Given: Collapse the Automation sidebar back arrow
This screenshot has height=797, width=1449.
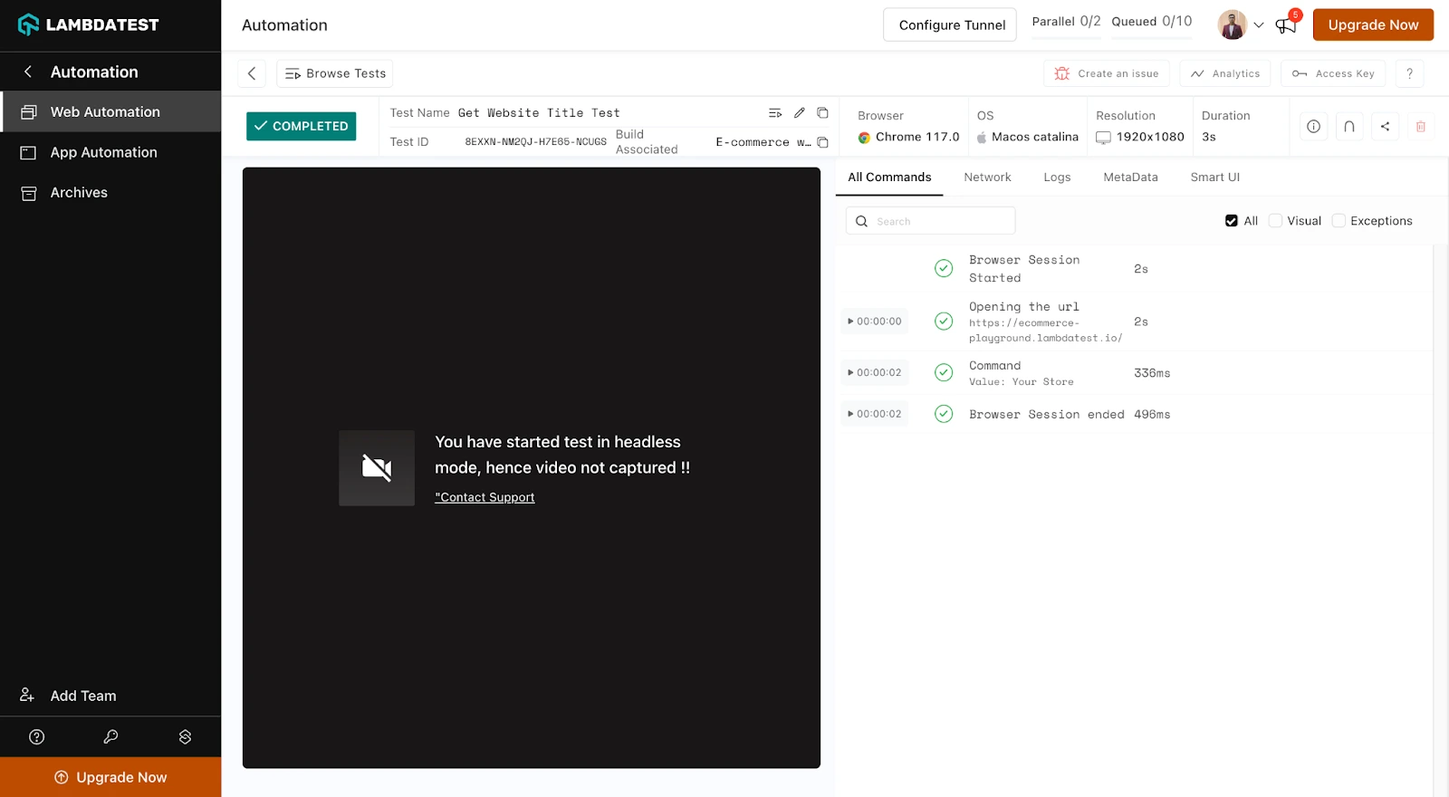Looking at the screenshot, I should tap(28, 72).
